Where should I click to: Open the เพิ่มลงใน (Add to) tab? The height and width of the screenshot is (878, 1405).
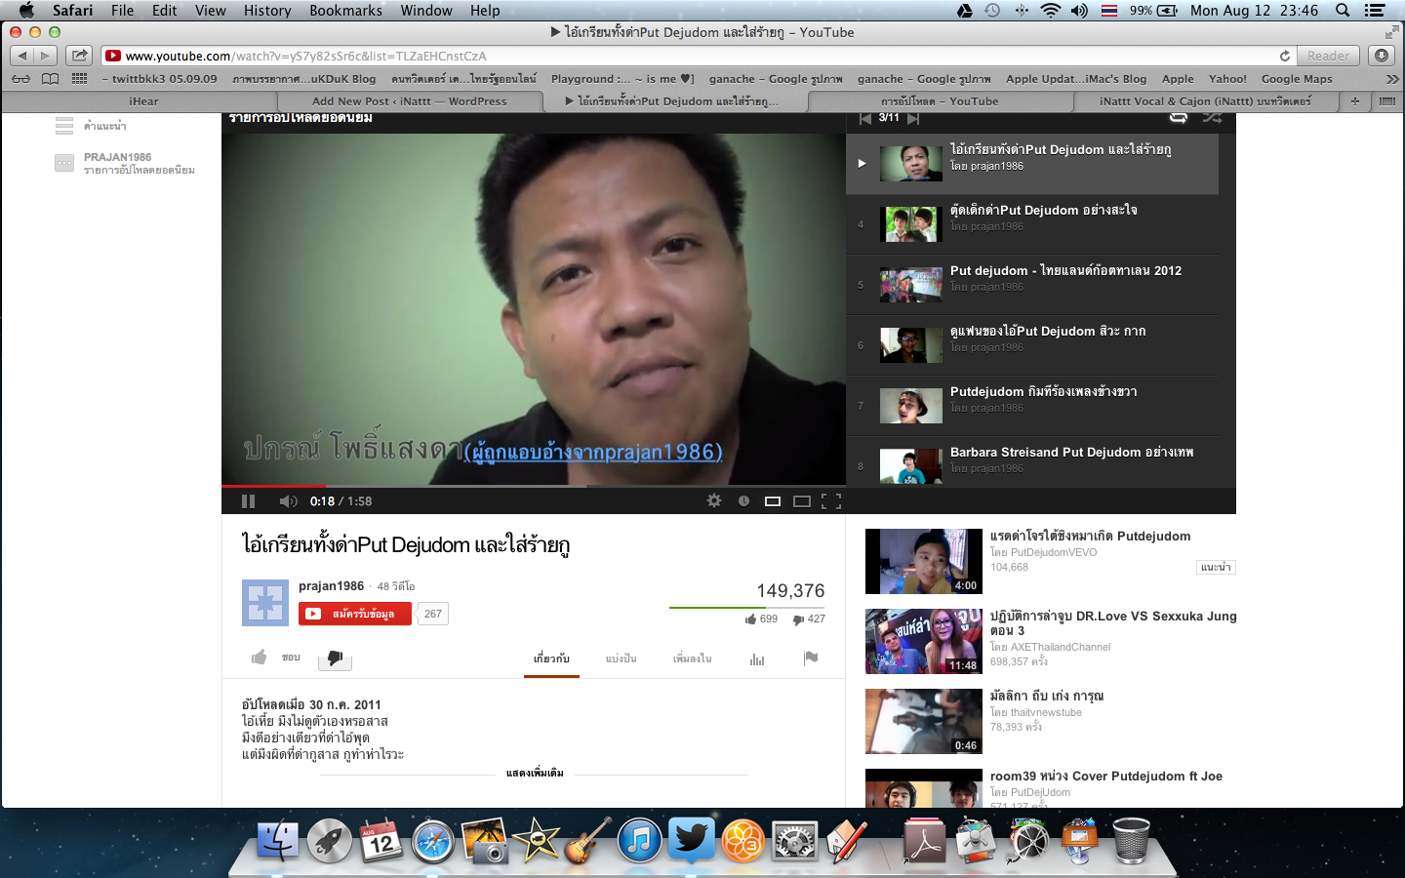point(692,658)
